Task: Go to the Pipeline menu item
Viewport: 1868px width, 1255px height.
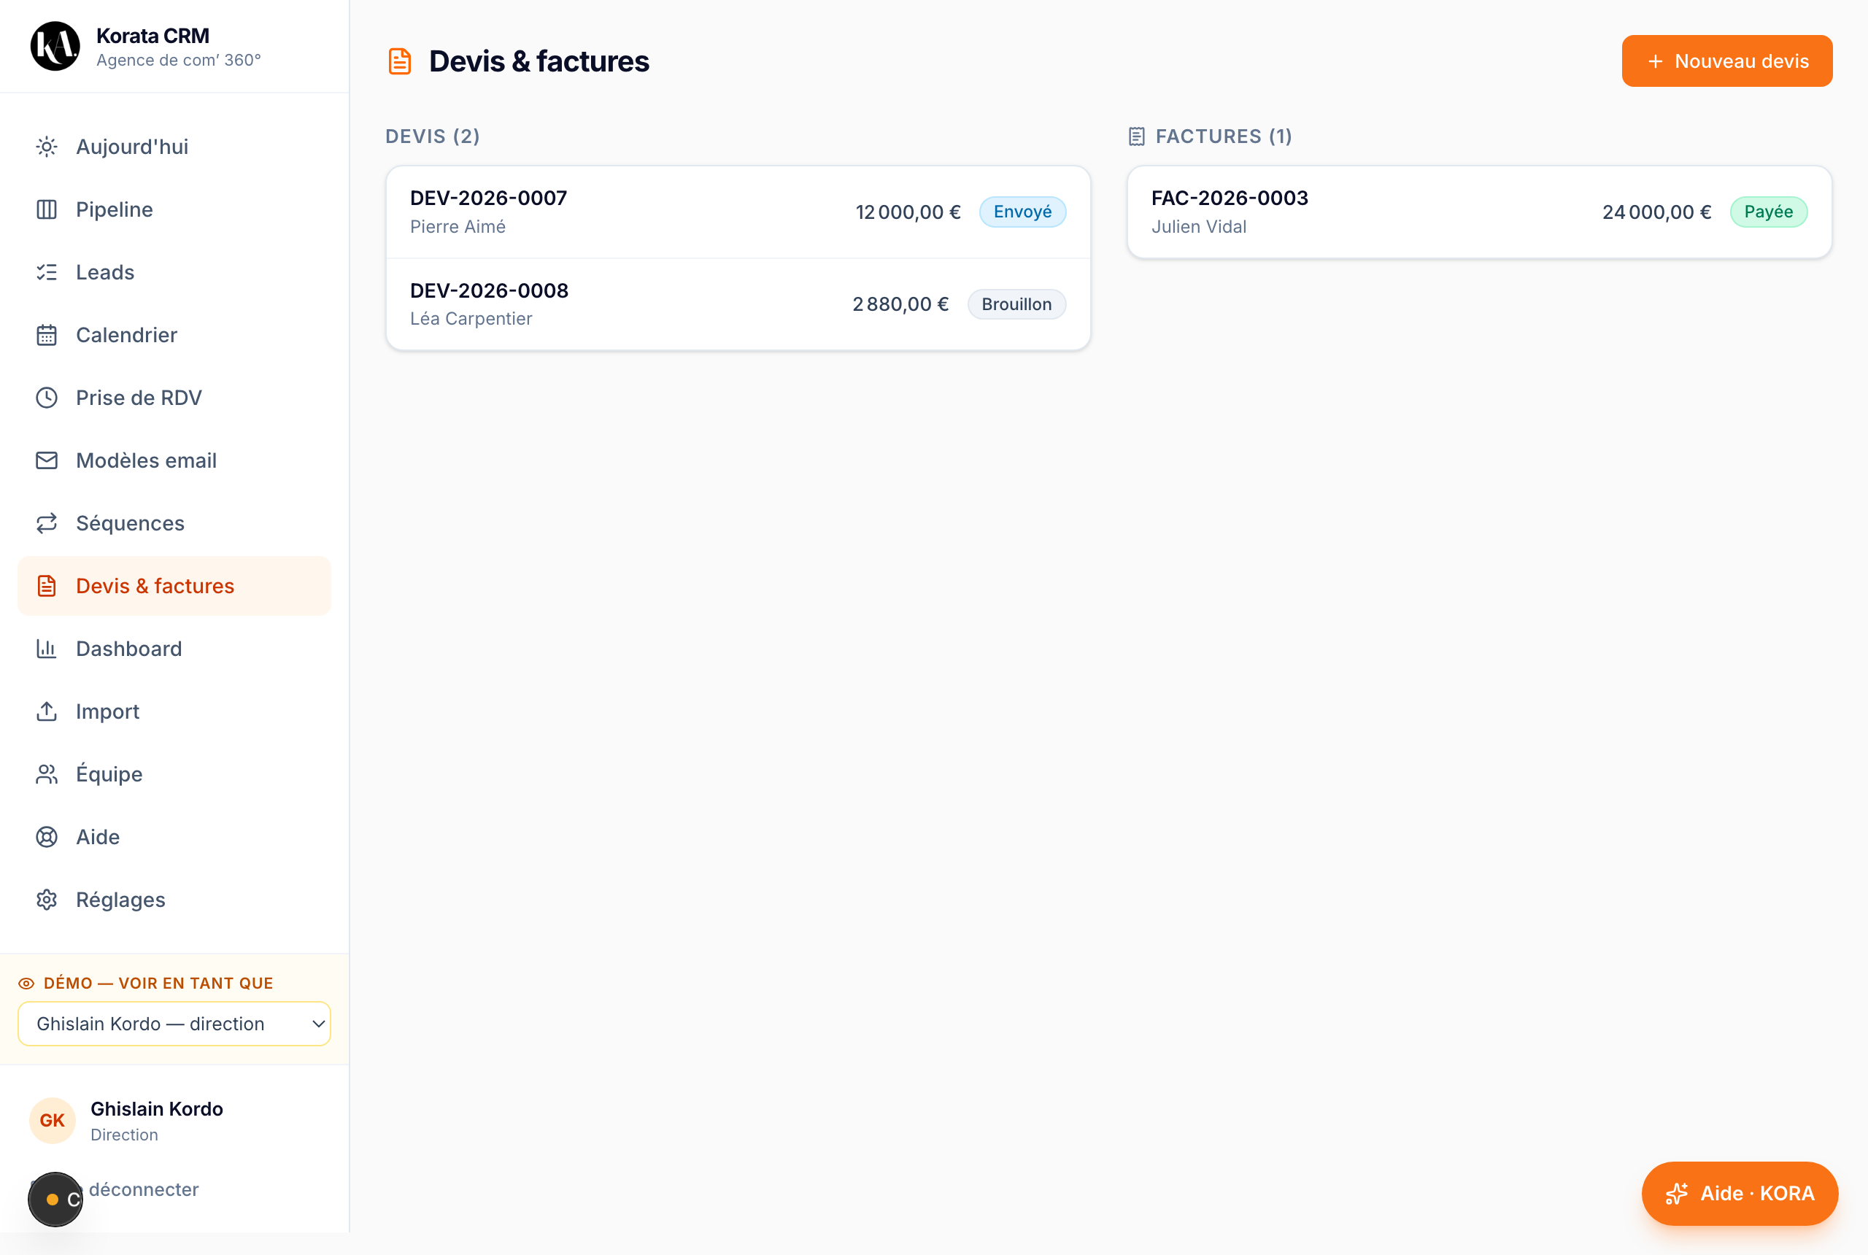Action: click(x=174, y=209)
